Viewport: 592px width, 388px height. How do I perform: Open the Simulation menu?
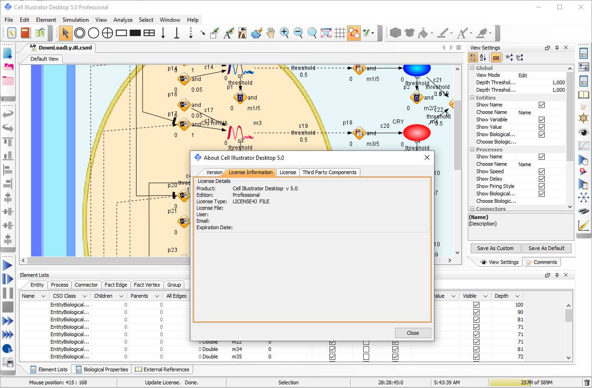click(x=76, y=19)
